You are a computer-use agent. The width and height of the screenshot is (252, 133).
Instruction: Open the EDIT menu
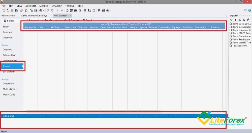click(11, 6)
